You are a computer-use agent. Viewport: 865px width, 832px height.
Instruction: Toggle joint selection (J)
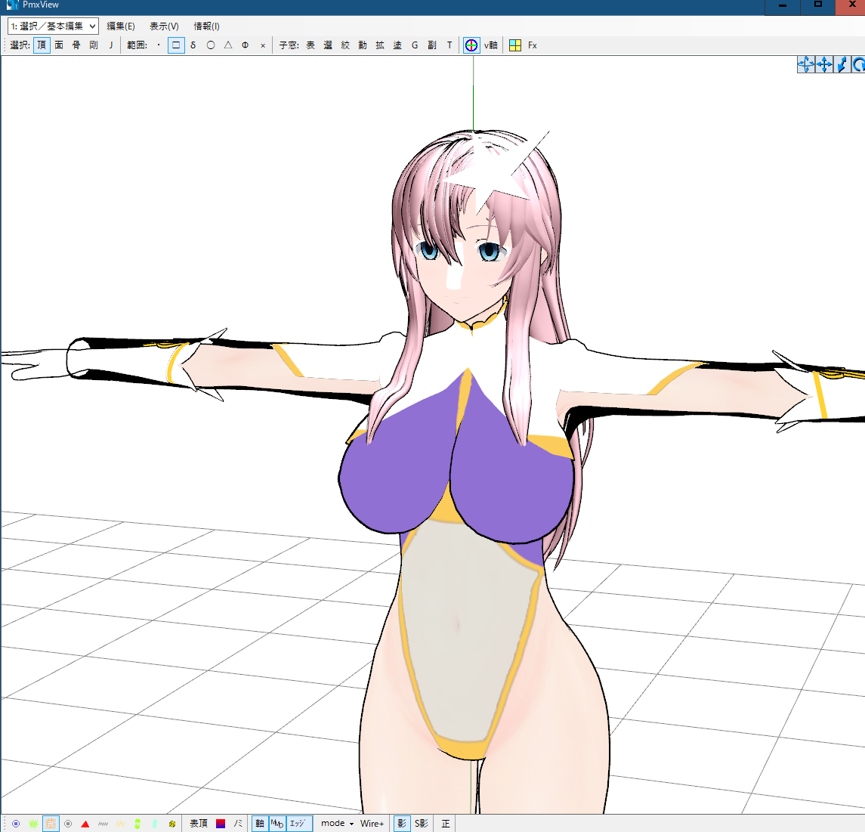pos(111,45)
